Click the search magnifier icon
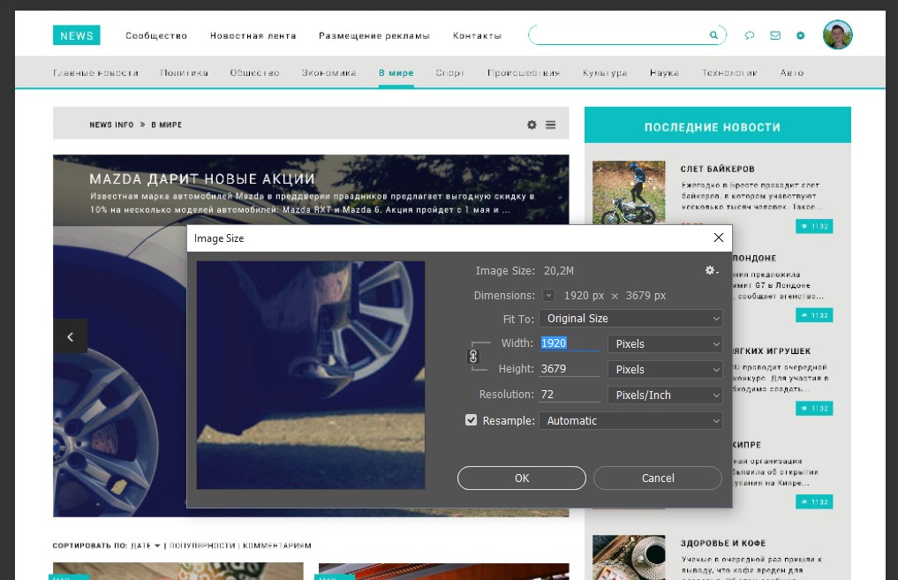This screenshot has width=898, height=580. tap(713, 35)
